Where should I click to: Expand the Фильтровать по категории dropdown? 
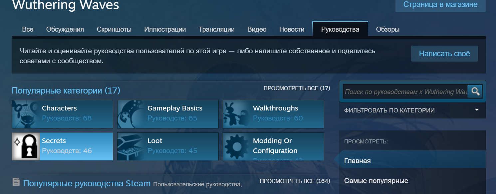point(412,110)
